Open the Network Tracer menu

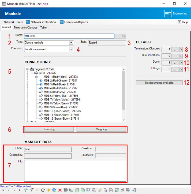[x=13, y=22]
